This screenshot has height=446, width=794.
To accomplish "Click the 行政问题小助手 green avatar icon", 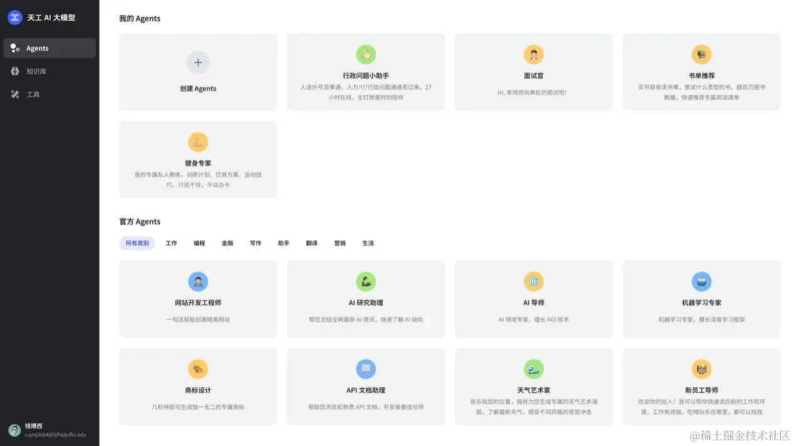I will click(366, 54).
